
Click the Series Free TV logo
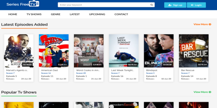click(23, 4)
